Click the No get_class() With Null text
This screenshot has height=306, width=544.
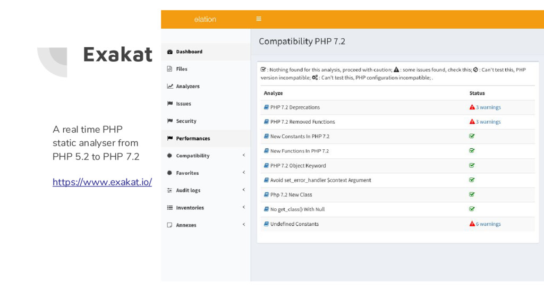point(297,209)
